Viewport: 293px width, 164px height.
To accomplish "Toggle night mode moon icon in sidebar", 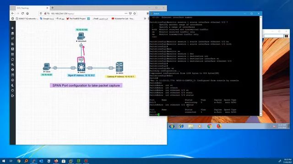I will [x=12, y=85].
